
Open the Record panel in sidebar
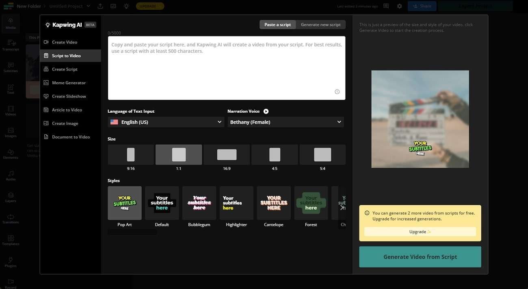point(11,284)
